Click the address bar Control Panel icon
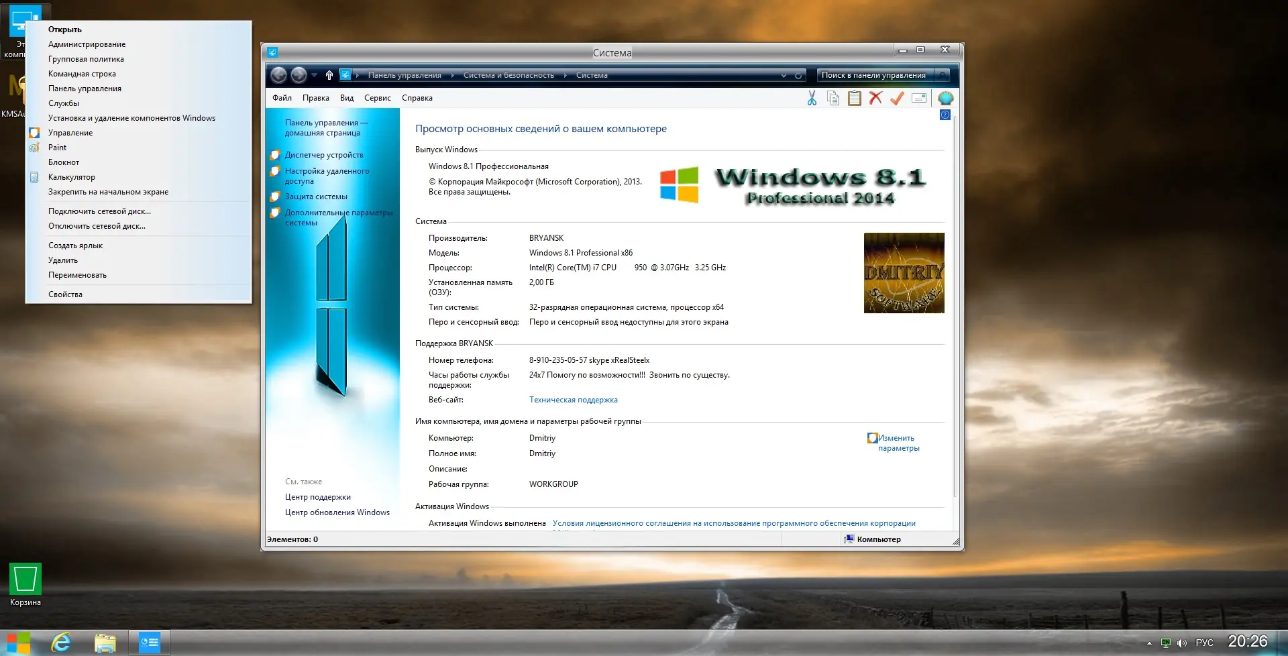This screenshot has height=656, width=1288. pyautogui.click(x=345, y=75)
